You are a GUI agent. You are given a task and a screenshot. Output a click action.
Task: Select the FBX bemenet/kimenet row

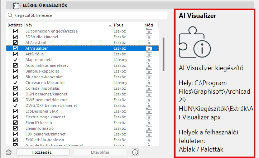82,134
